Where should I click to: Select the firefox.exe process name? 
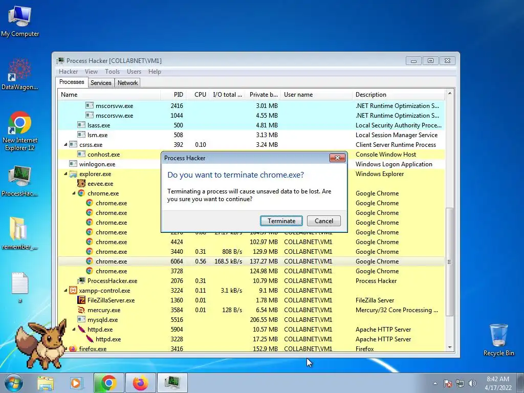click(93, 349)
